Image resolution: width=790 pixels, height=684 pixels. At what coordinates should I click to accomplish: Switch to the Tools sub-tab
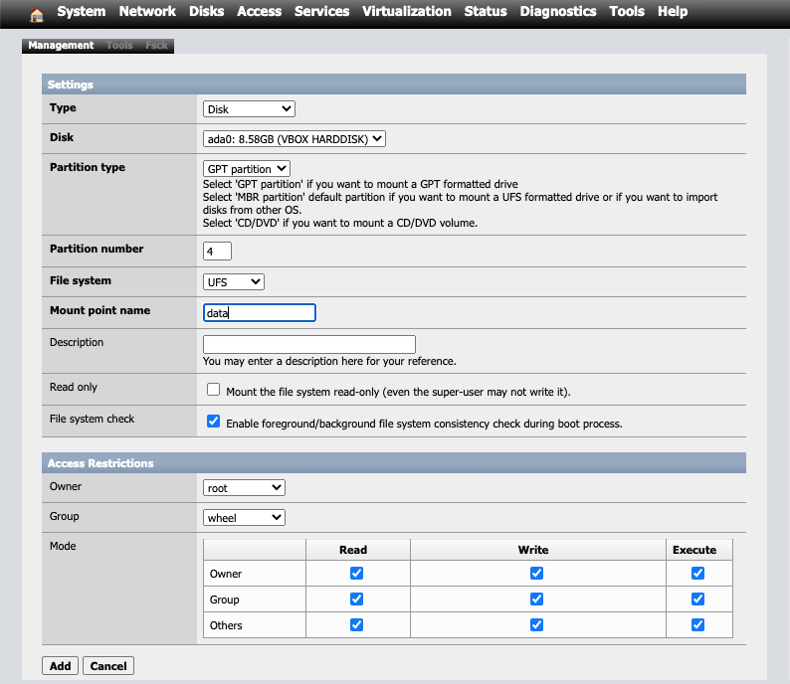pyautogui.click(x=119, y=46)
